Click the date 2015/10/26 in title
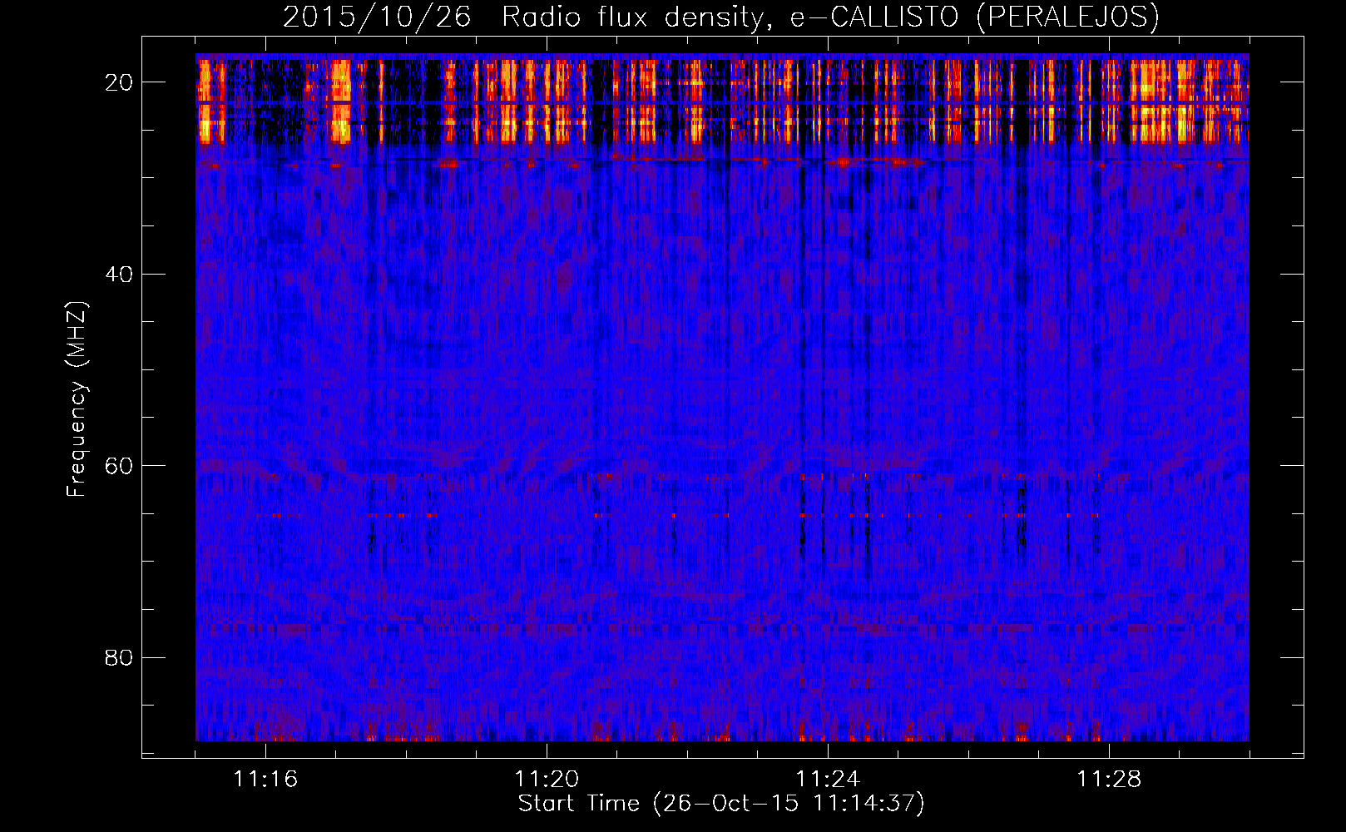The image size is (1346, 832). coord(377,17)
